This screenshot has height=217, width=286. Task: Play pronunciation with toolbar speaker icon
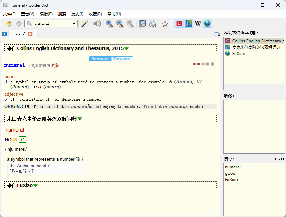97,24
